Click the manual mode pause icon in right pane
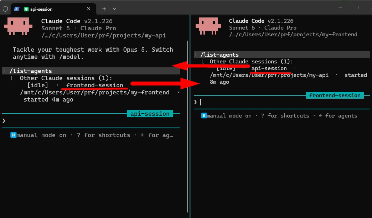 point(204,115)
